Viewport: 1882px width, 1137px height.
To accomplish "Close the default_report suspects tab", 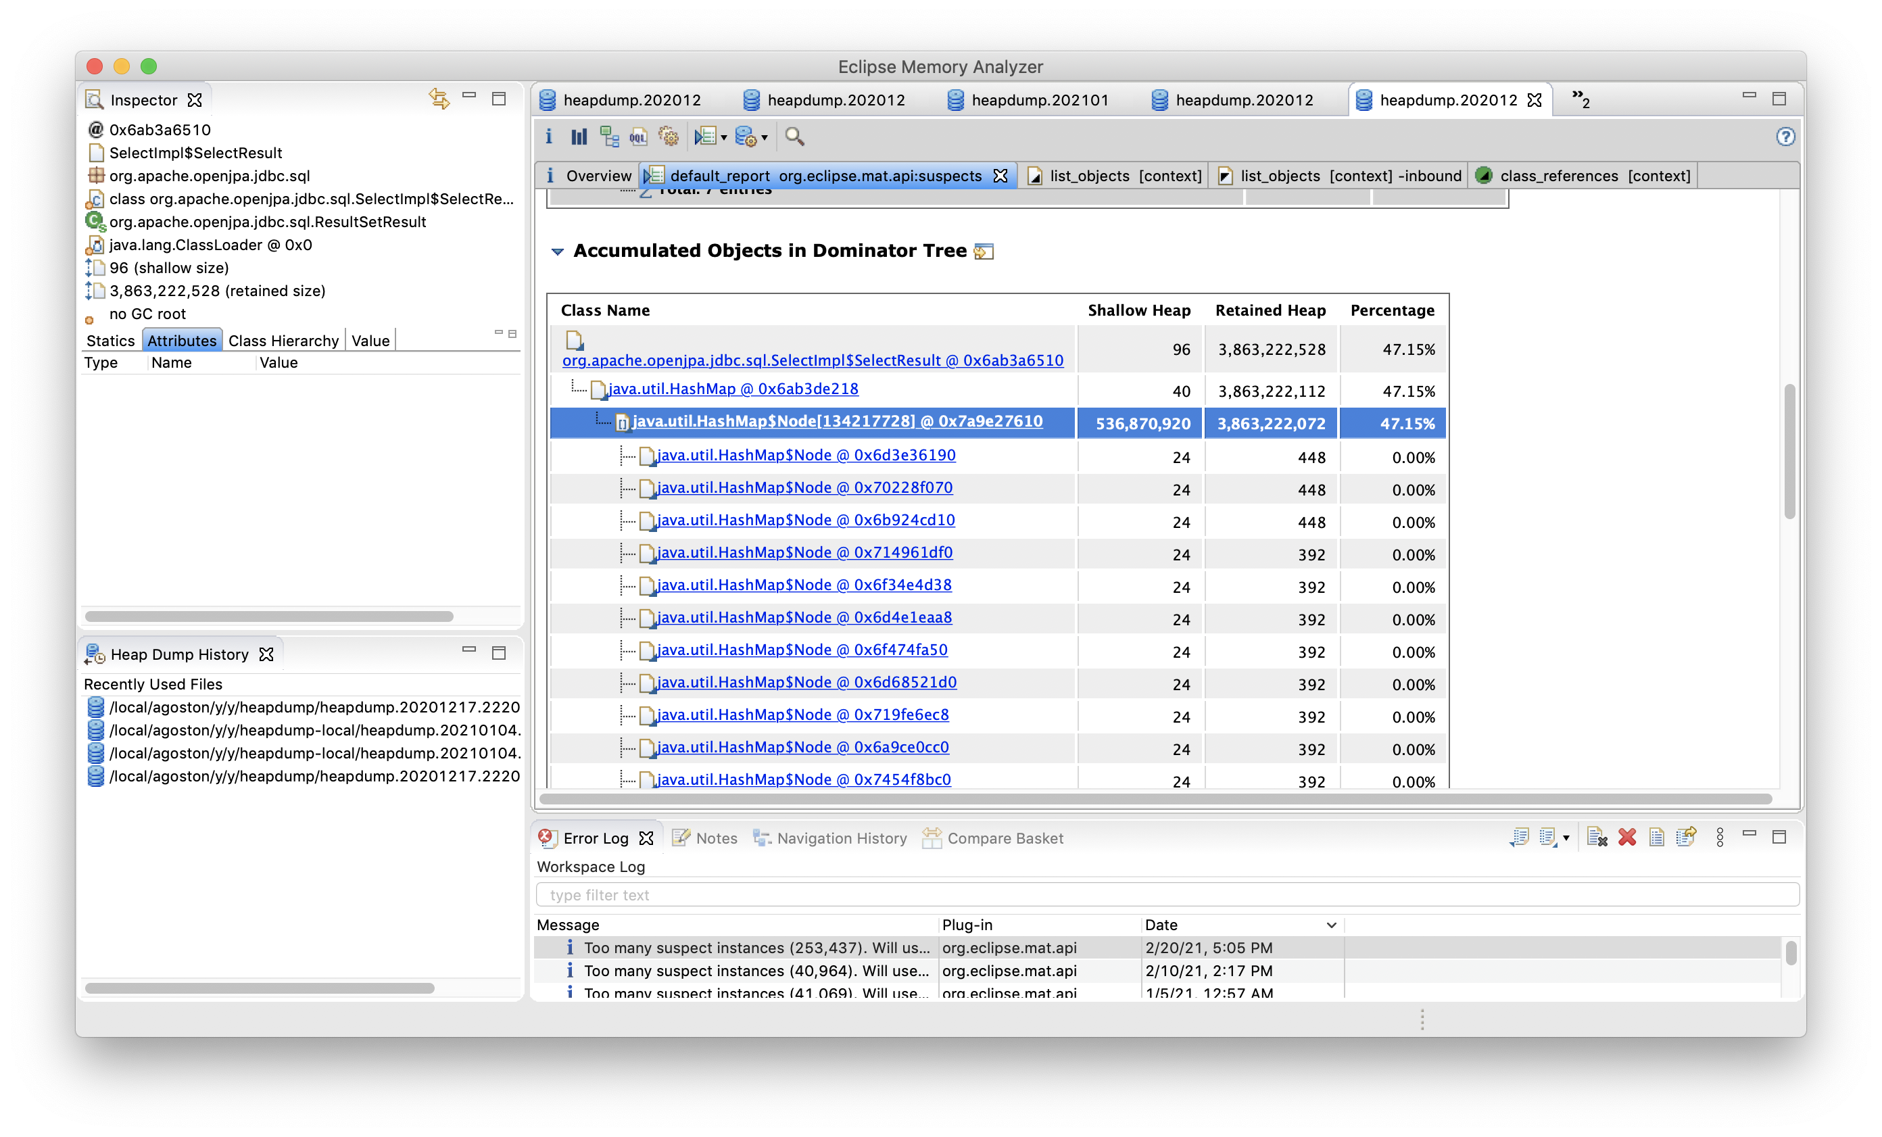I will (x=1000, y=176).
